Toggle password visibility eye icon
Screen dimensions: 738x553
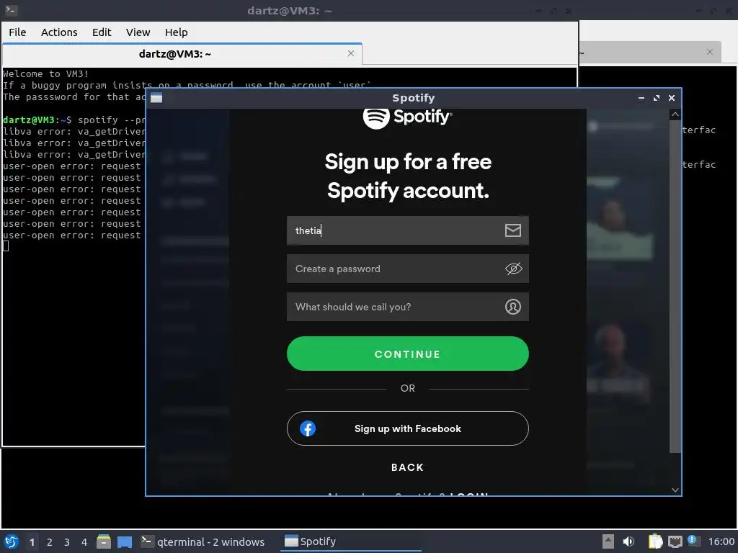point(513,269)
